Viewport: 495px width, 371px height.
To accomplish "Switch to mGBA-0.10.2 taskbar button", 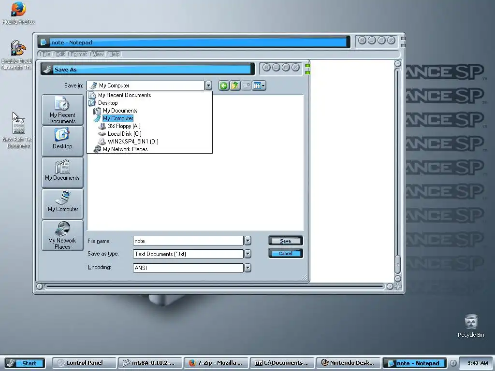I will pyautogui.click(x=150, y=363).
